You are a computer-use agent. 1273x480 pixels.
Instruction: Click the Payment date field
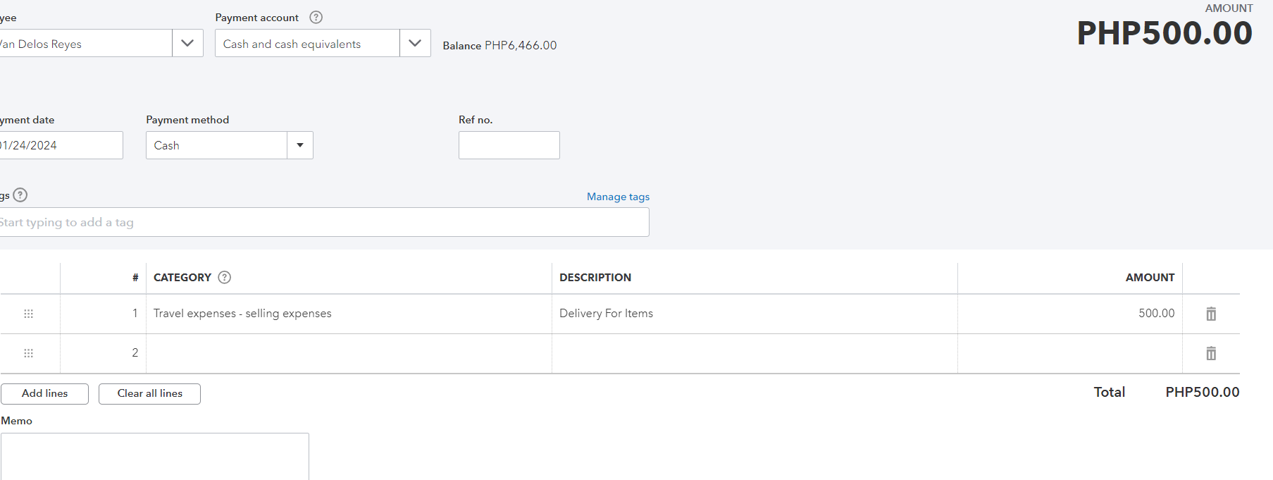pyautogui.click(x=61, y=145)
